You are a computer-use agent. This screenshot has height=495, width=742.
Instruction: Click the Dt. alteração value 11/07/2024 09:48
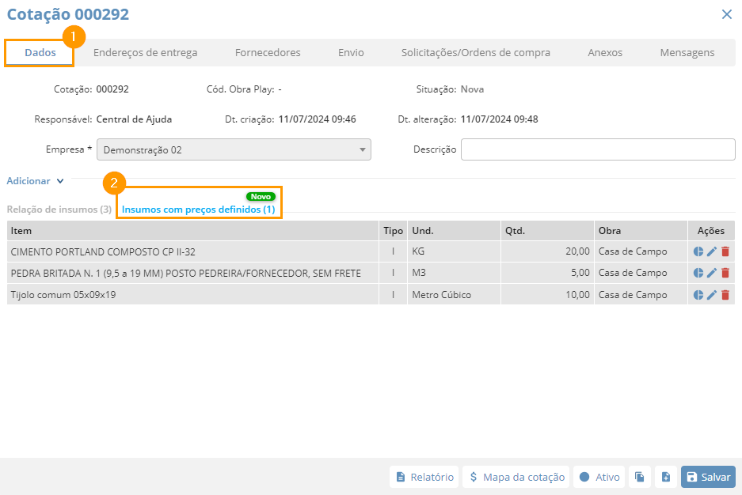pyautogui.click(x=499, y=119)
